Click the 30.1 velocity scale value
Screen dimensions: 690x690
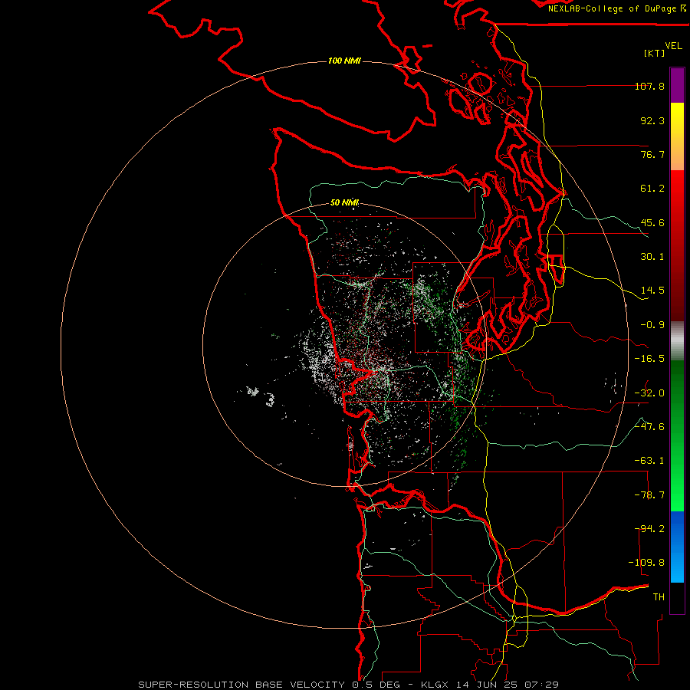[x=652, y=257]
